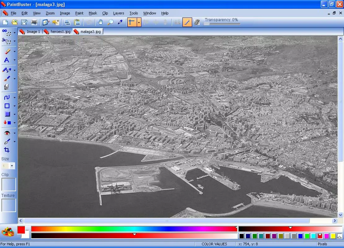Screen dimensions: 344x248
Task: Select the malaga3.jpg tab
Action: [x=88, y=32]
